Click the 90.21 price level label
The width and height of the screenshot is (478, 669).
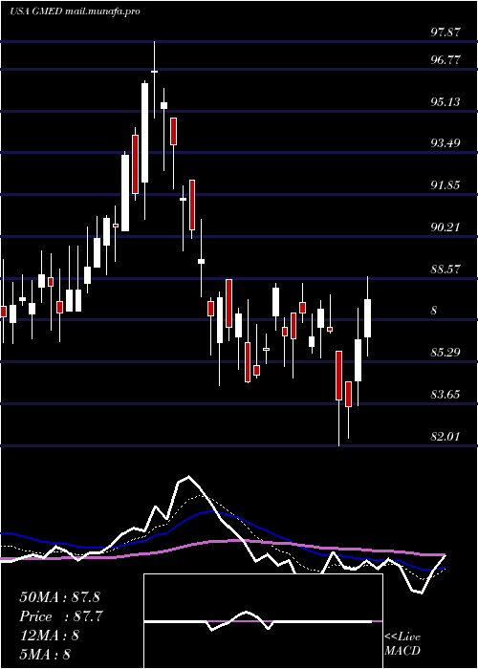click(x=445, y=227)
